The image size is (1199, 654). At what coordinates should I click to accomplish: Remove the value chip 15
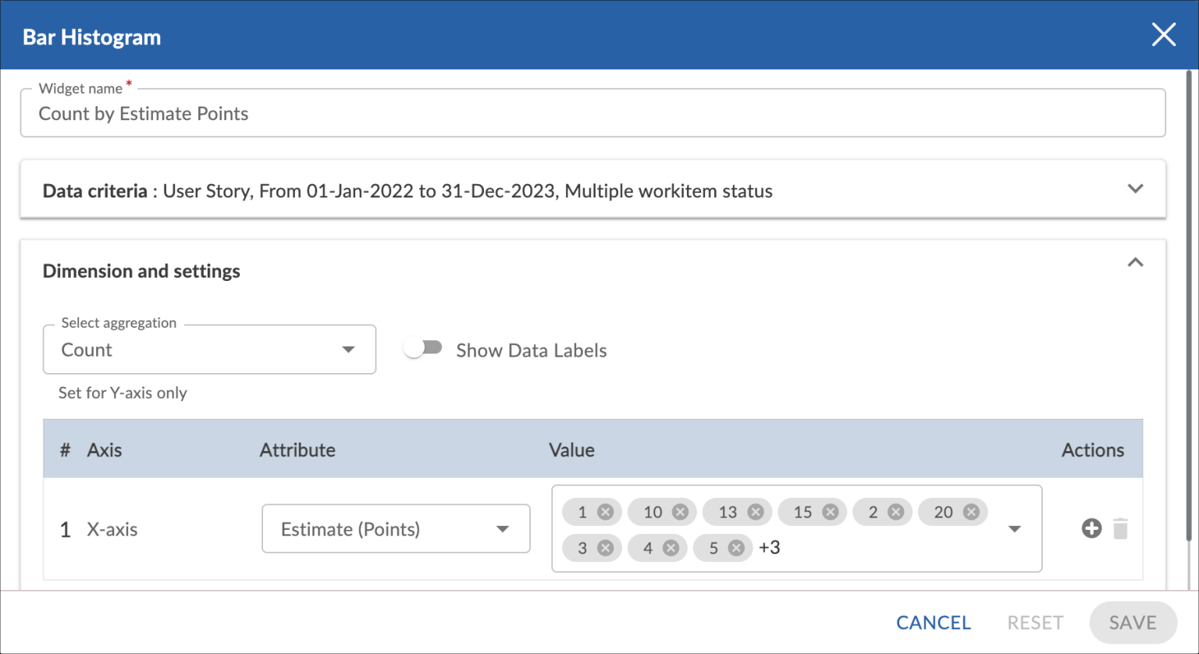click(830, 512)
